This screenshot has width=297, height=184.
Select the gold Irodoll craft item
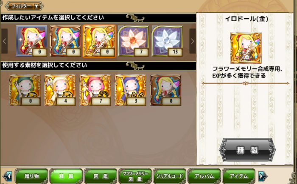click(99, 41)
